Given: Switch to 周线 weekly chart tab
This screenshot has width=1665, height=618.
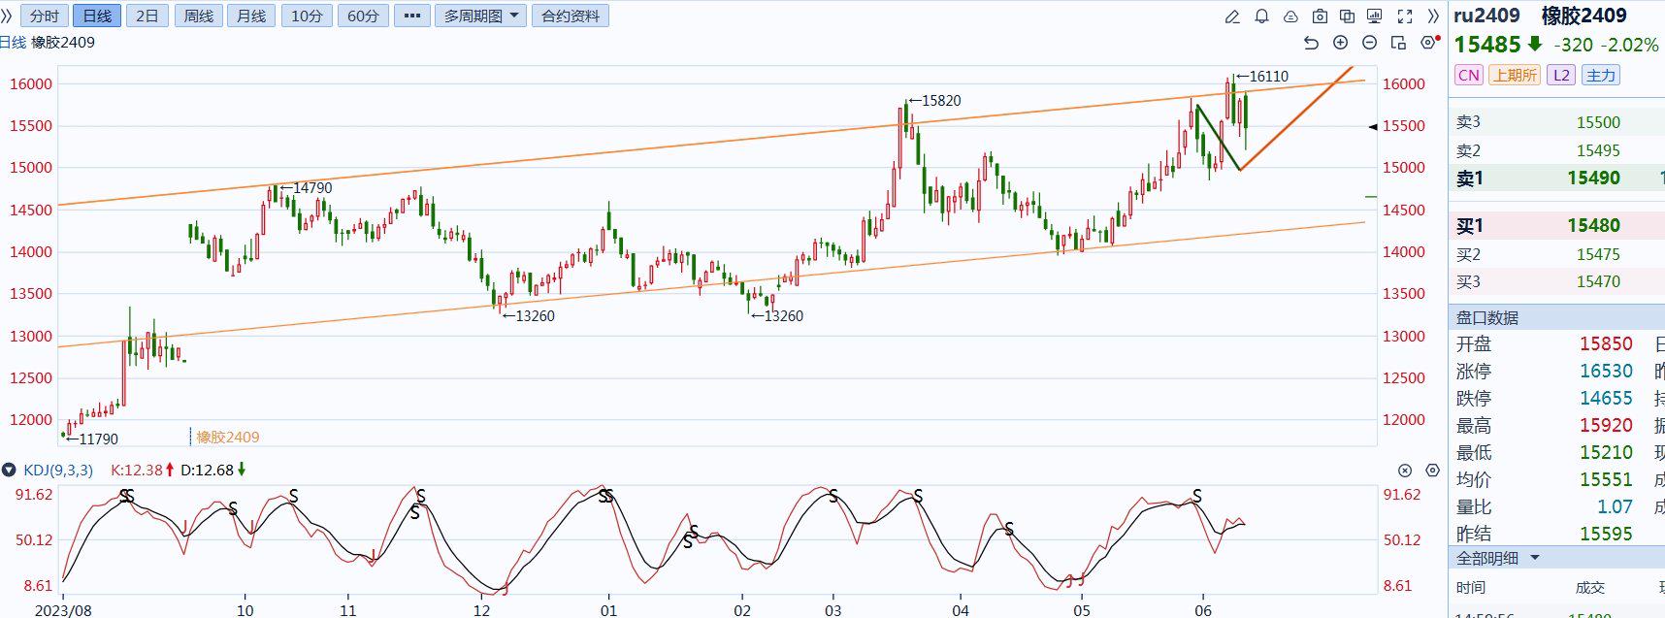Looking at the screenshot, I should click(198, 16).
